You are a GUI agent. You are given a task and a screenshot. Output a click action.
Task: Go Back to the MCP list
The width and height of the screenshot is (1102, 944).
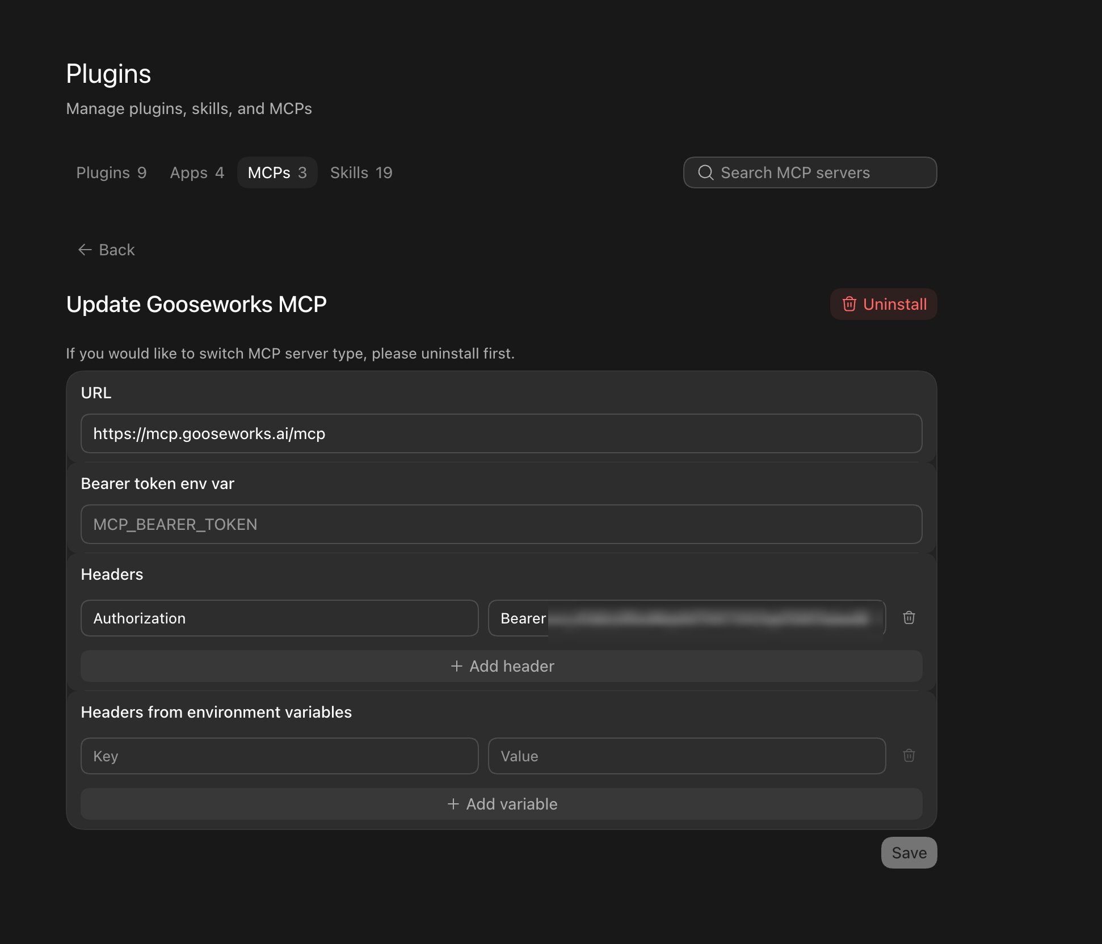106,250
